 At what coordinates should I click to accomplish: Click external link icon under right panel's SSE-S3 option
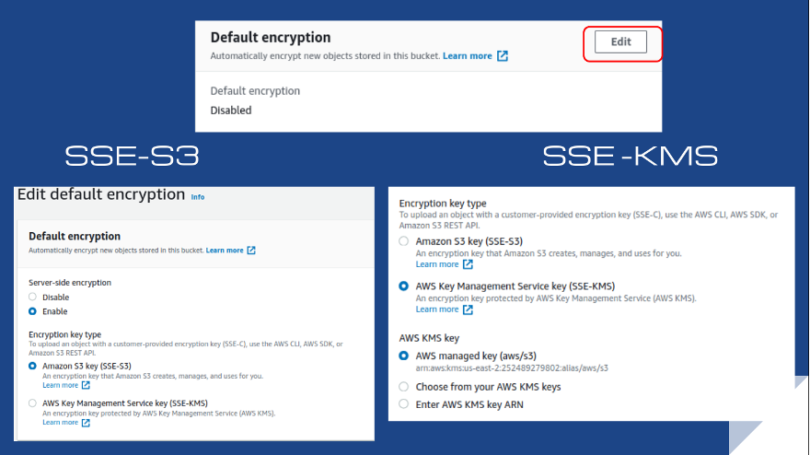tap(468, 264)
